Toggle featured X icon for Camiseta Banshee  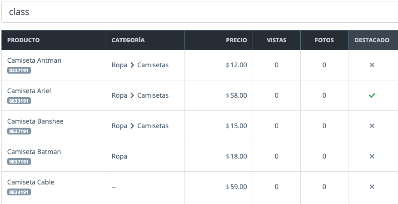pyautogui.click(x=372, y=126)
